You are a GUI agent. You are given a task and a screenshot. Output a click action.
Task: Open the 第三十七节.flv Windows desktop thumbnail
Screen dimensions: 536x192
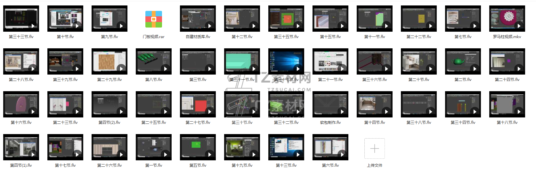(286, 61)
